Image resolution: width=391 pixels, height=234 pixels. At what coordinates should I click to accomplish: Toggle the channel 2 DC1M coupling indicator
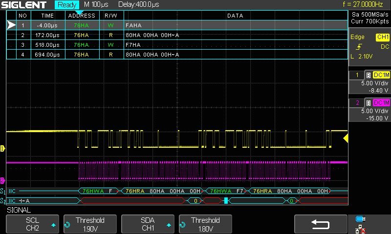click(x=380, y=102)
